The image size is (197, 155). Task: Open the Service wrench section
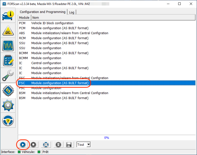click(x=8, y=76)
